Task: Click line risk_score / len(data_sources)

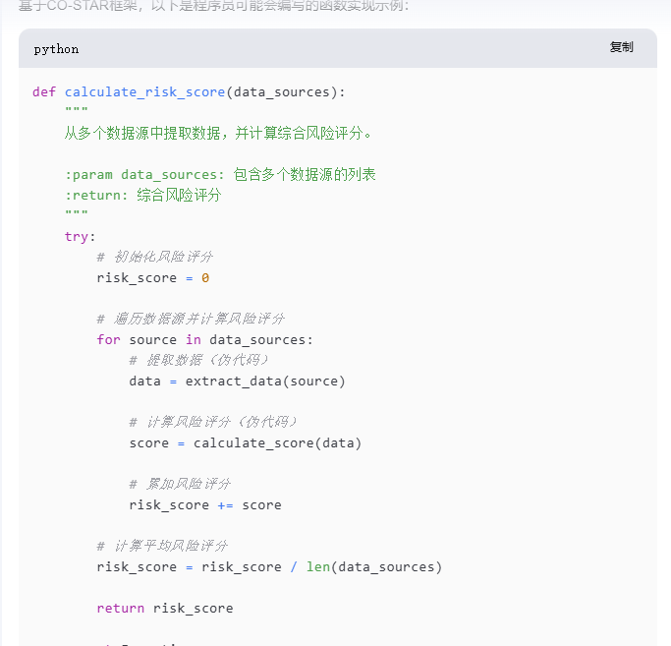Action: (x=269, y=566)
